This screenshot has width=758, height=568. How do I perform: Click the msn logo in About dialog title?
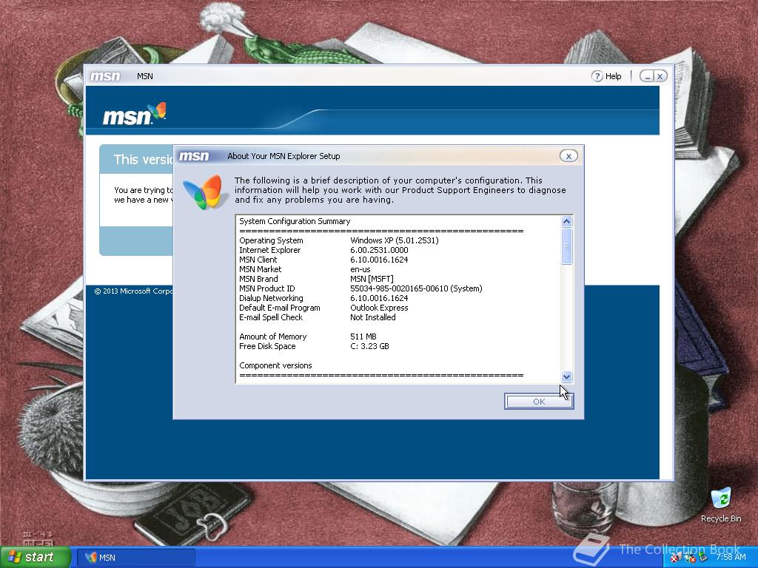194,156
